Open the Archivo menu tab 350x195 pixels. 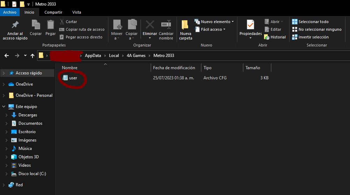(x=9, y=12)
